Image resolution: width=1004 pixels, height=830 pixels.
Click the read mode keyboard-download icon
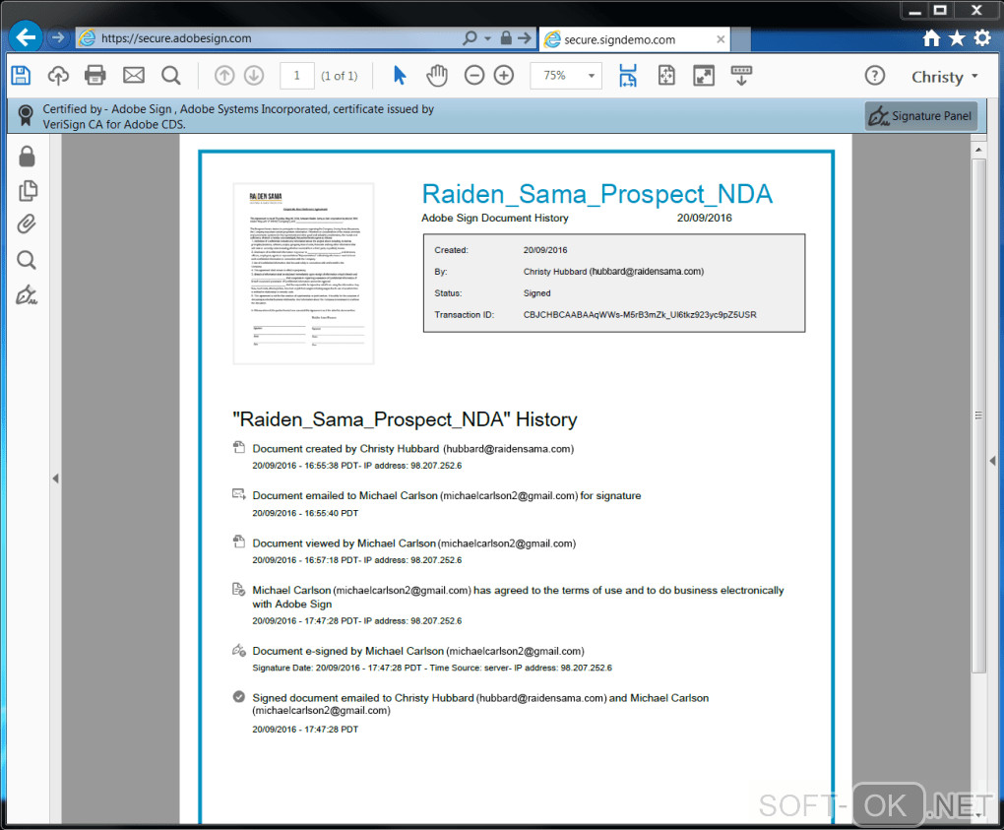click(x=741, y=76)
